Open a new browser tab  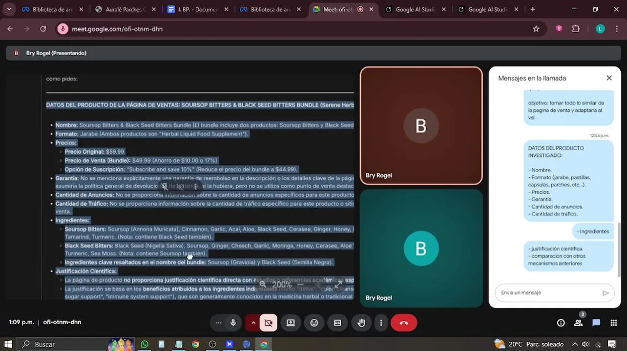point(533,9)
